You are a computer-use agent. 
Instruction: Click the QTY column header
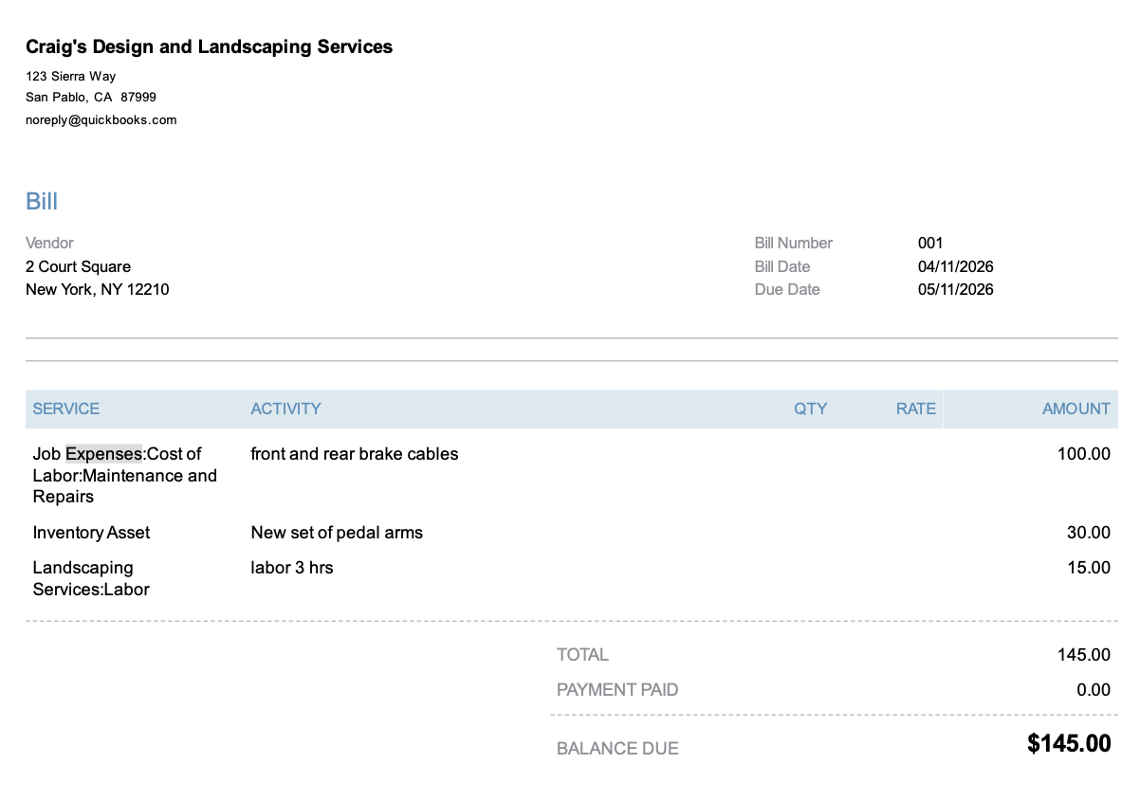(x=810, y=409)
